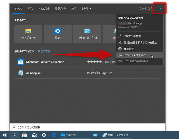179x139 pixels.
Task: Choose 検索設定 menu entry
Action: pyautogui.click(x=140, y=49)
